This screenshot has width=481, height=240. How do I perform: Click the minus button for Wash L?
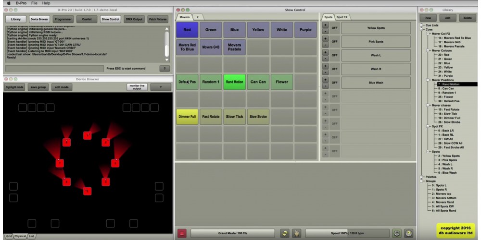coord(325,59)
